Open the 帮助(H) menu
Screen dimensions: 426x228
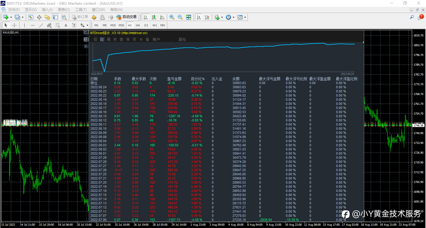[x=116, y=10]
